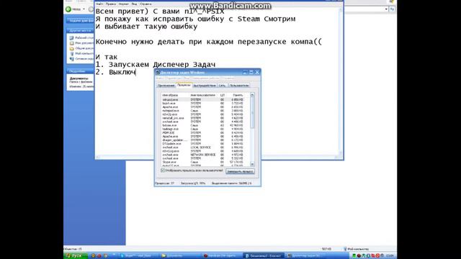Open Документы folder taskbar button
The height and width of the screenshot is (259, 461).
click(180, 256)
